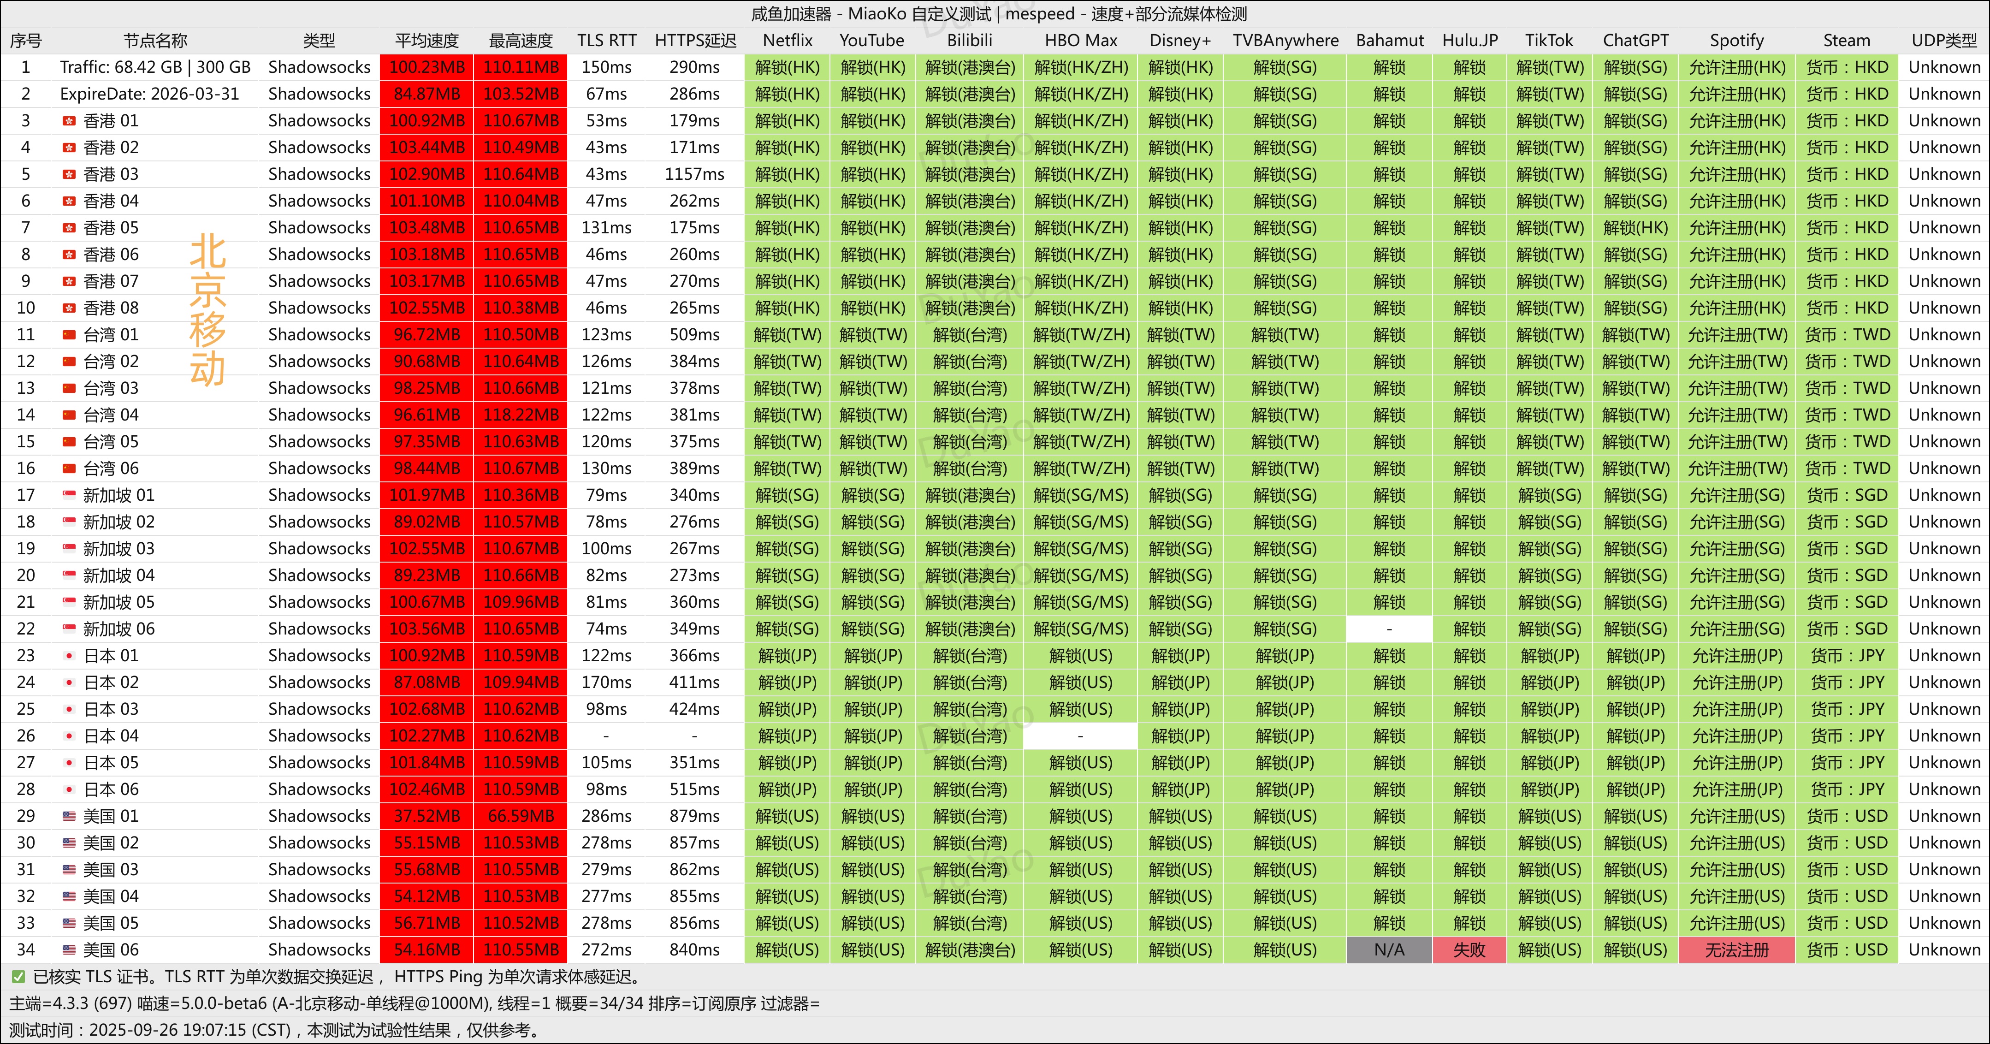Viewport: 1990px width, 1044px height.
Task: Click the 平均速度 column header
Action: (x=426, y=41)
